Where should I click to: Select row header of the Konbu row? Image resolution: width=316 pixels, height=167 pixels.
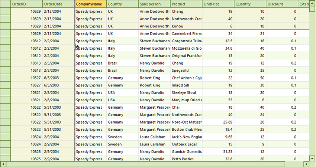(5, 26)
